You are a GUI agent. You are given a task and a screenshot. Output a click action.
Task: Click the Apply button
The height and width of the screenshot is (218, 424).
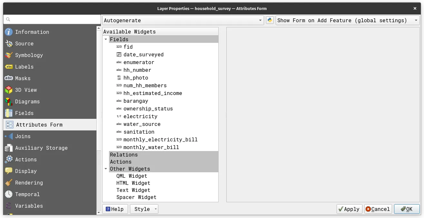coord(349,209)
